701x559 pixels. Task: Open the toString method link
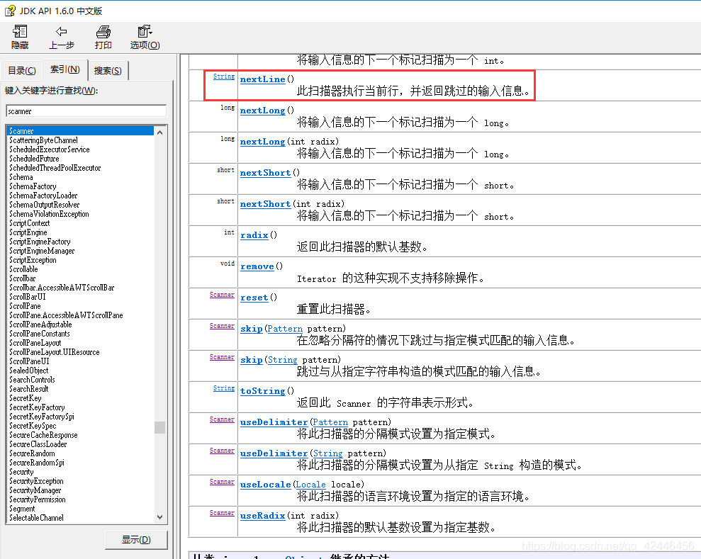coord(262,391)
